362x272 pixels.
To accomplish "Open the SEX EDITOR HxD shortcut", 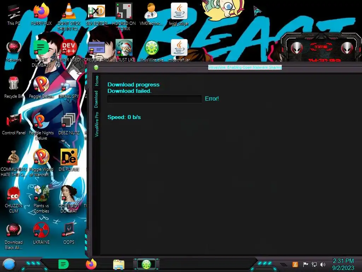I will [x=97, y=14].
